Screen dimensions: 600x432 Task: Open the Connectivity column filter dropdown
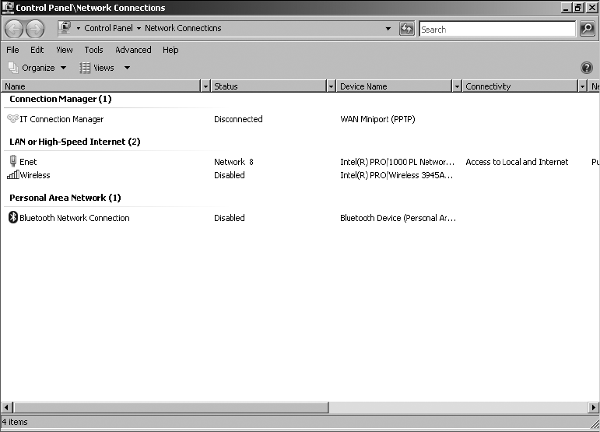582,86
